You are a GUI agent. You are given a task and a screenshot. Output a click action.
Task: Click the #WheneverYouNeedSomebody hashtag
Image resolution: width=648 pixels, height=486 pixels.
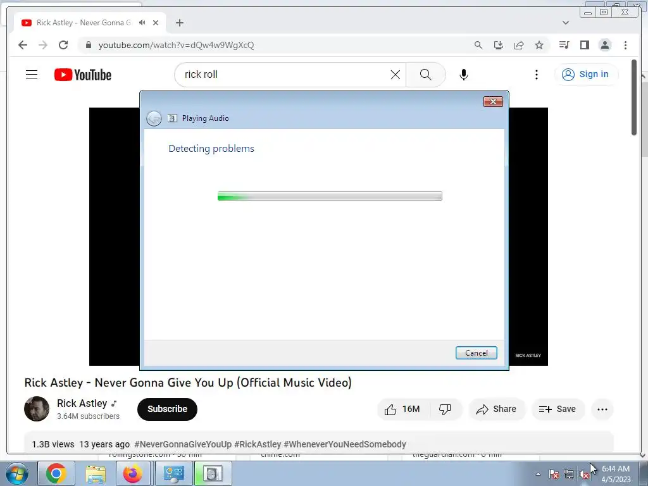(345, 444)
